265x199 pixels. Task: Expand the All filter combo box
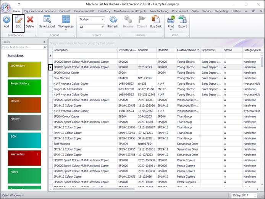[103, 27]
